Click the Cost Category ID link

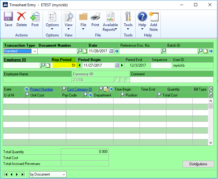80,89
